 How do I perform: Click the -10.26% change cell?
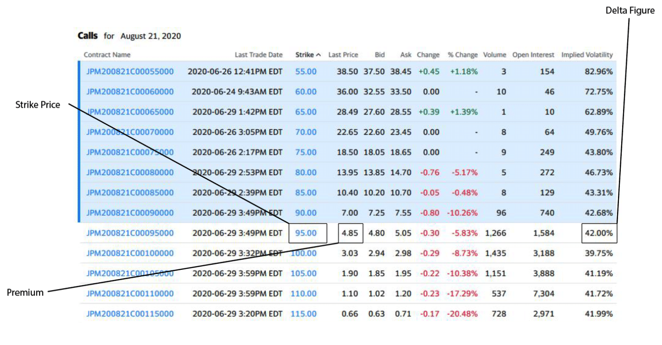(462, 213)
